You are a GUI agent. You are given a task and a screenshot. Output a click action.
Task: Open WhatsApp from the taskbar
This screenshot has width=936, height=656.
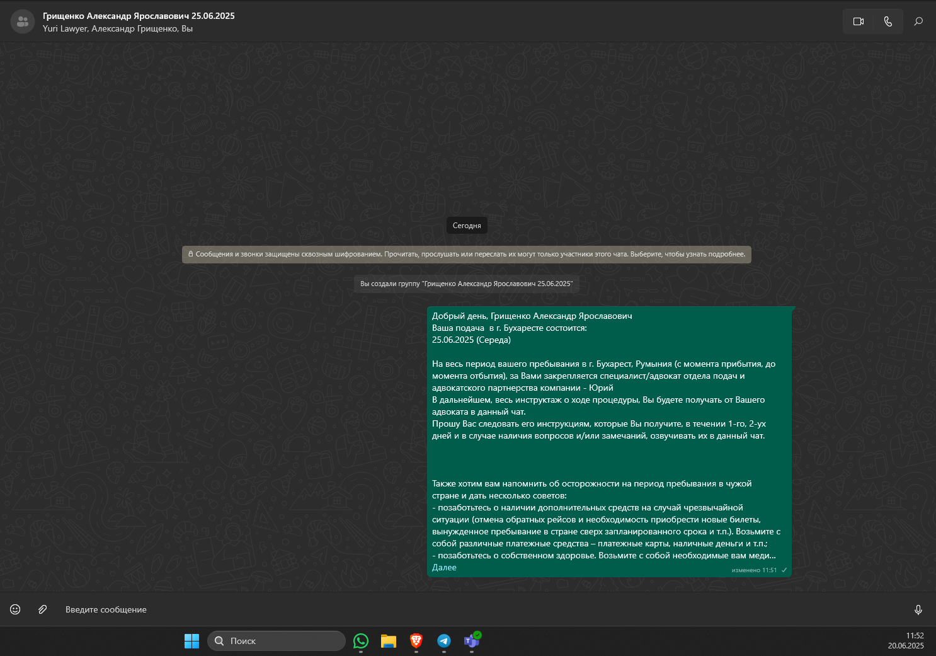click(x=361, y=641)
